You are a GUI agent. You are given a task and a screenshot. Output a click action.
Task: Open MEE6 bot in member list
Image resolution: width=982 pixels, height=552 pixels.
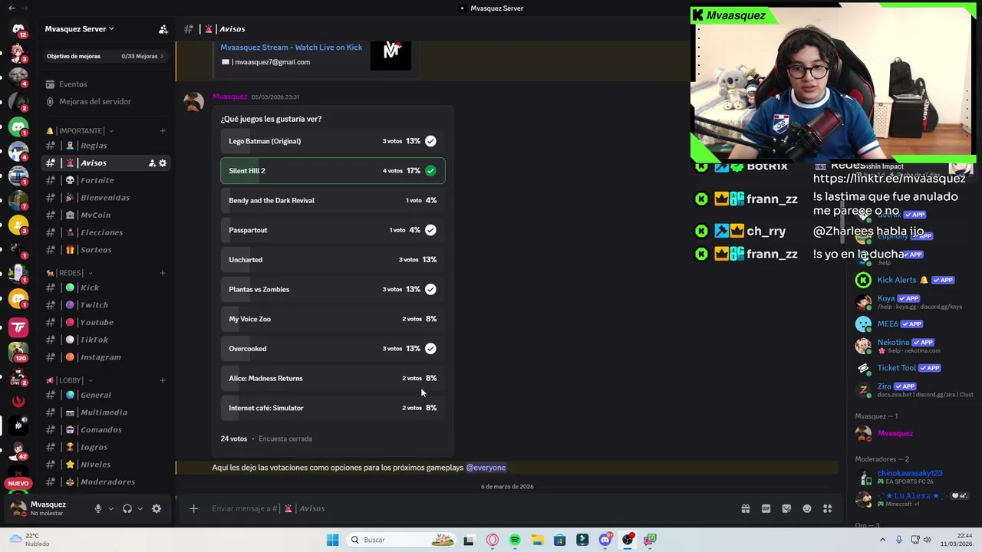[x=913, y=324]
